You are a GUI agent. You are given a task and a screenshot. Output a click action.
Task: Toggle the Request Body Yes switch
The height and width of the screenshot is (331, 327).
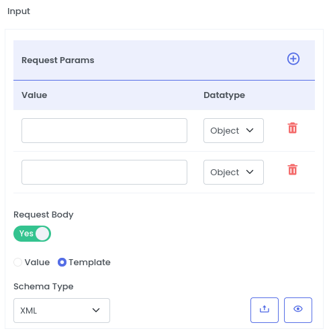tap(32, 234)
